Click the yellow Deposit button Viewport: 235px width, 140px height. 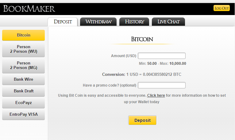142,120
